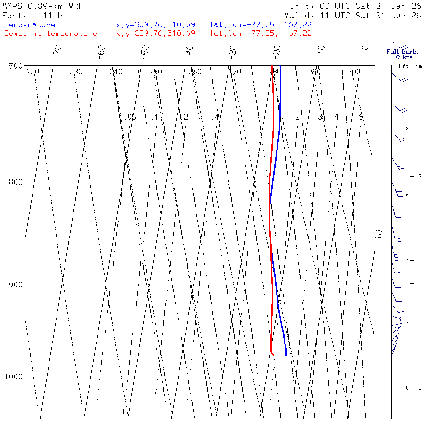The height and width of the screenshot is (424, 424).
Task: Click the 8 kft tick label on height scale
Action: point(408,129)
